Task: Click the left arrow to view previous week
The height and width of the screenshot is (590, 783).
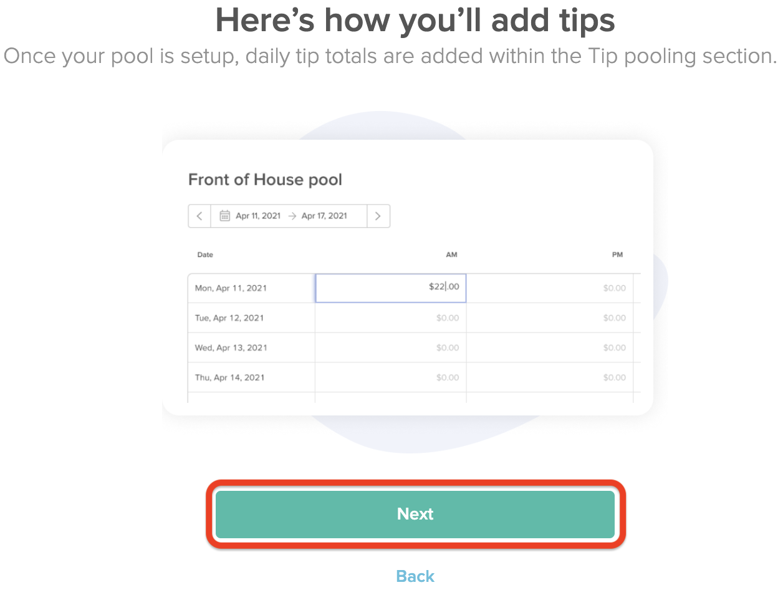Action: (x=199, y=215)
